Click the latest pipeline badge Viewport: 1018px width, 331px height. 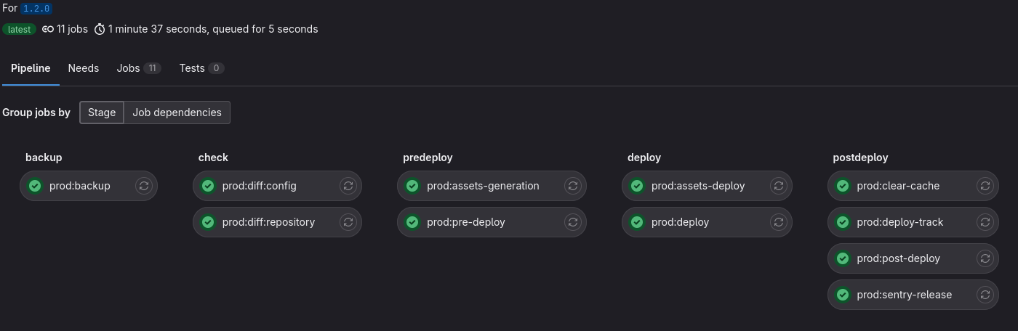(19, 30)
